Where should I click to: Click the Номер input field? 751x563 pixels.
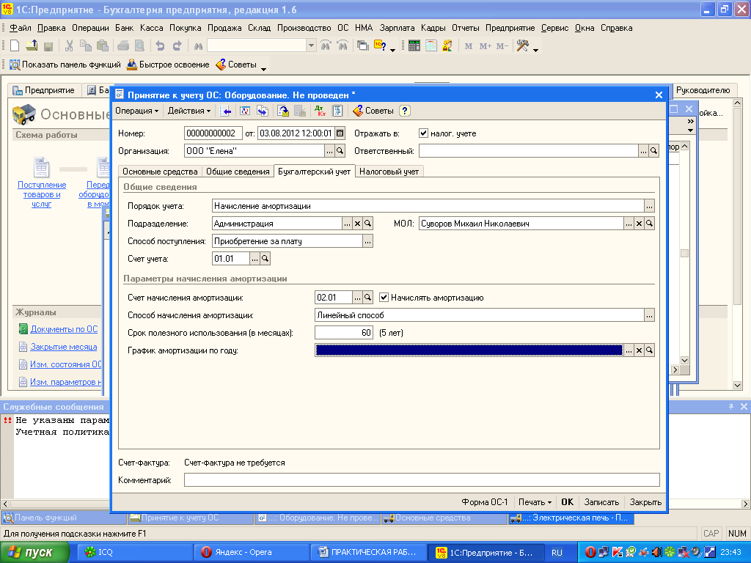point(213,133)
